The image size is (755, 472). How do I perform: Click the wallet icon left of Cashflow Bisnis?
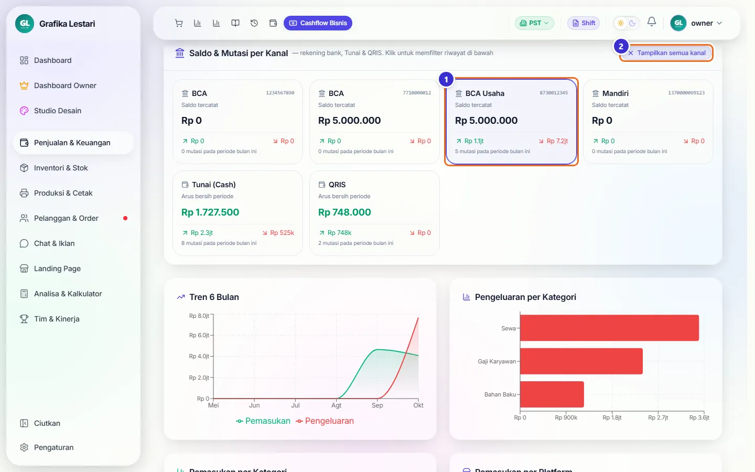point(273,23)
